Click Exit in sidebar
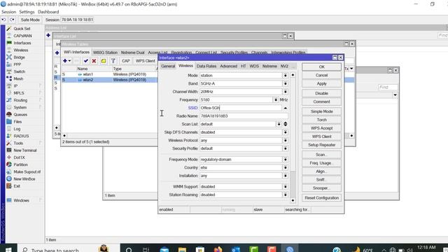The width and height of the screenshot is (448, 252). [x=17, y=186]
